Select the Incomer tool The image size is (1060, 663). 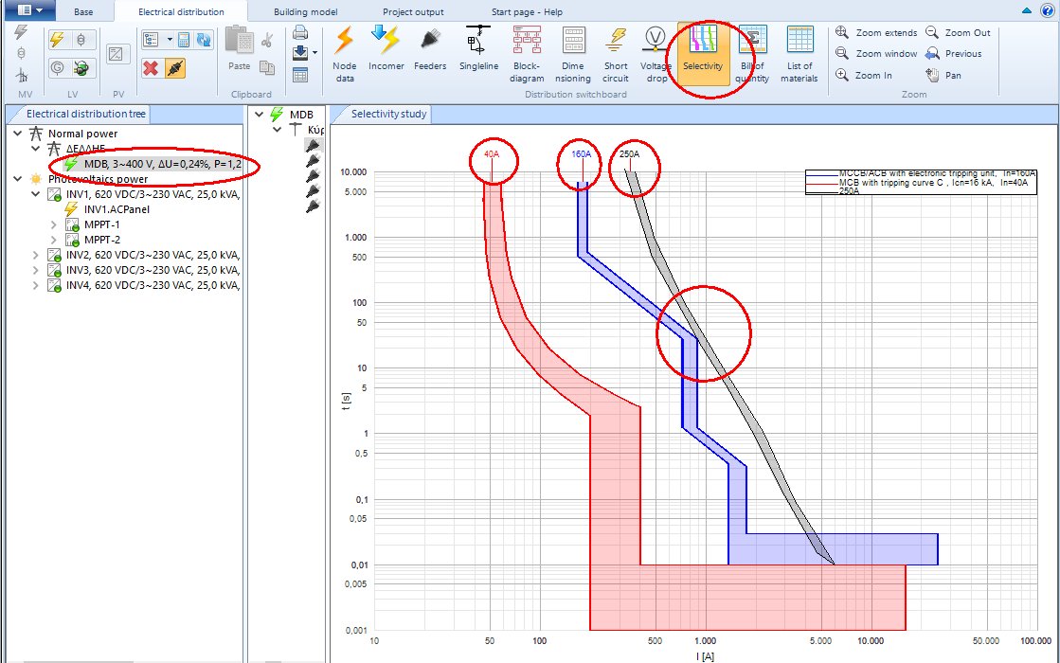coord(386,54)
